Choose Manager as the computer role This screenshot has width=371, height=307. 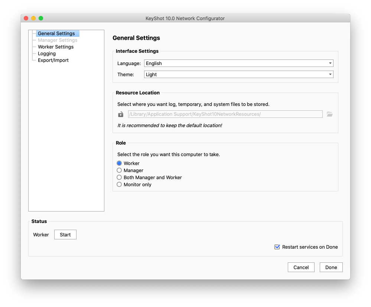(x=119, y=170)
